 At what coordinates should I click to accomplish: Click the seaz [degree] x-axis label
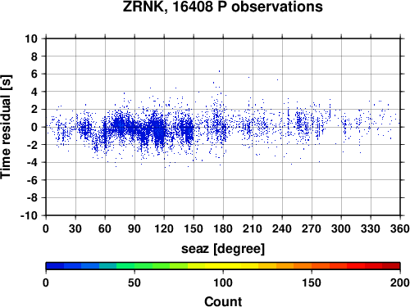223,249
